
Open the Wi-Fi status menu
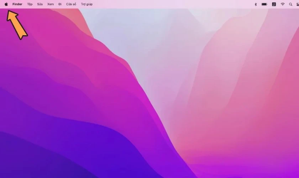[283, 4]
